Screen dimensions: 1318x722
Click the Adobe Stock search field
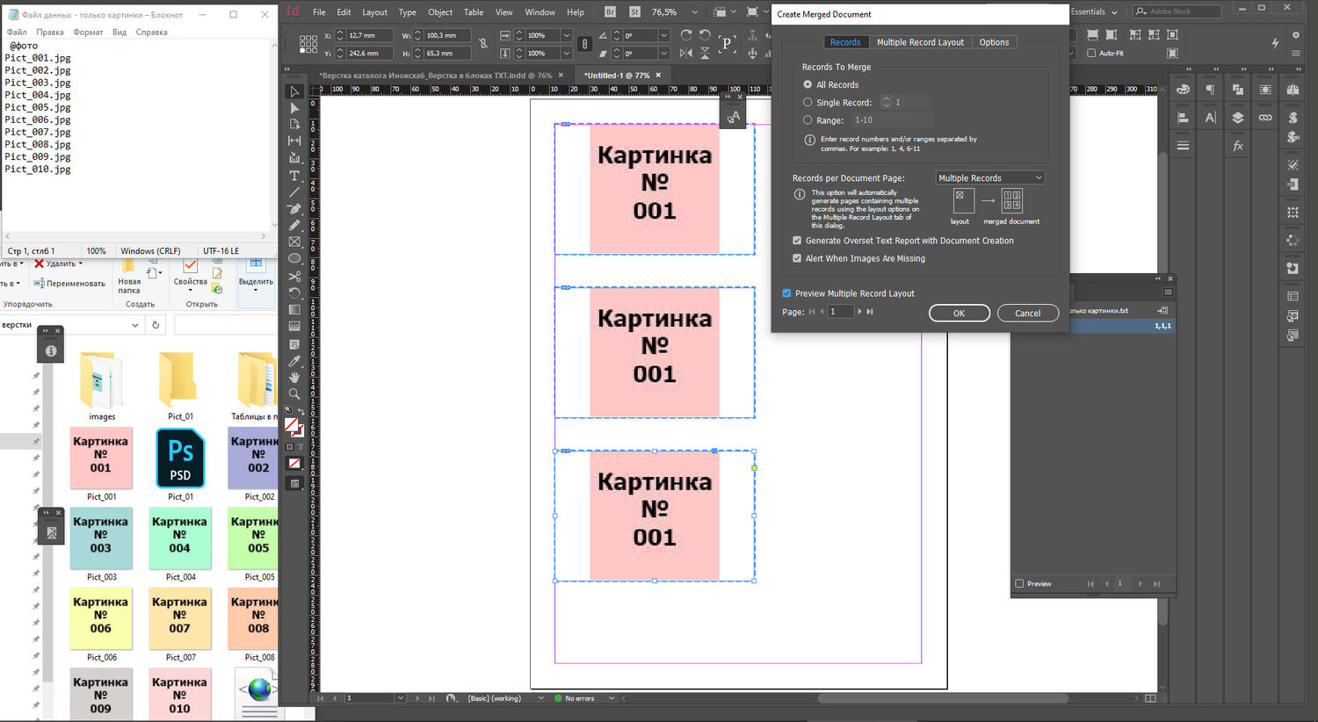tap(1177, 11)
